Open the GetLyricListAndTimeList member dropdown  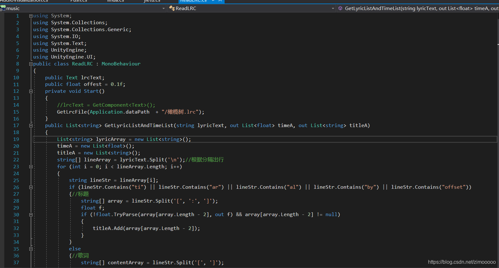click(x=418, y=8)
